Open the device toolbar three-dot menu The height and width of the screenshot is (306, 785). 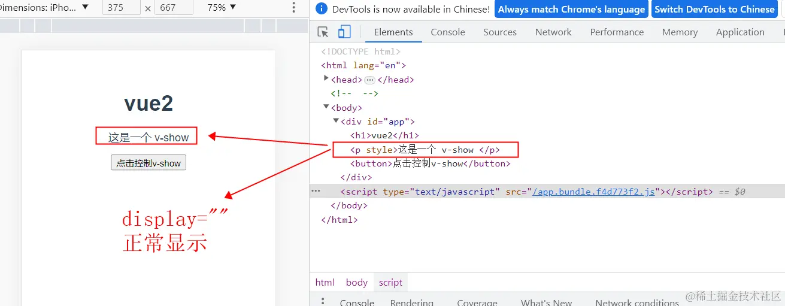(x=293, y=8)
